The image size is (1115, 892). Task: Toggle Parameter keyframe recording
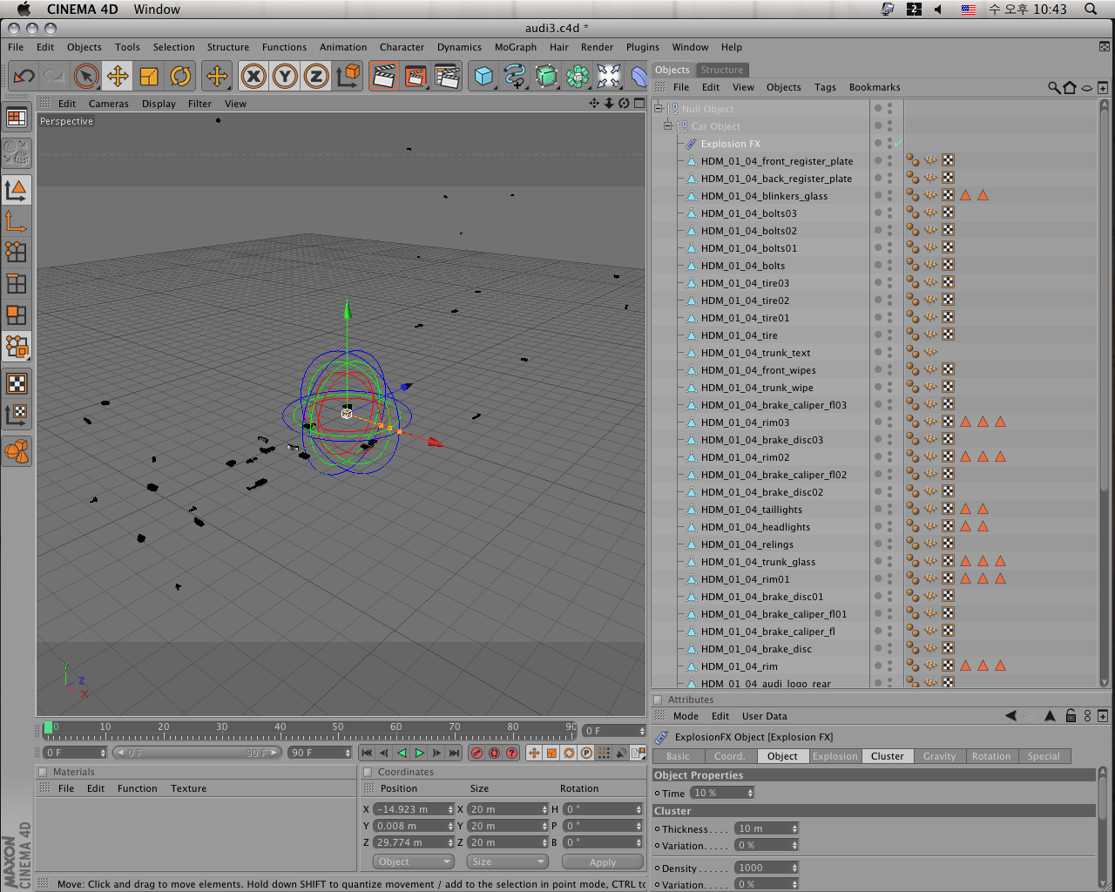586,753
